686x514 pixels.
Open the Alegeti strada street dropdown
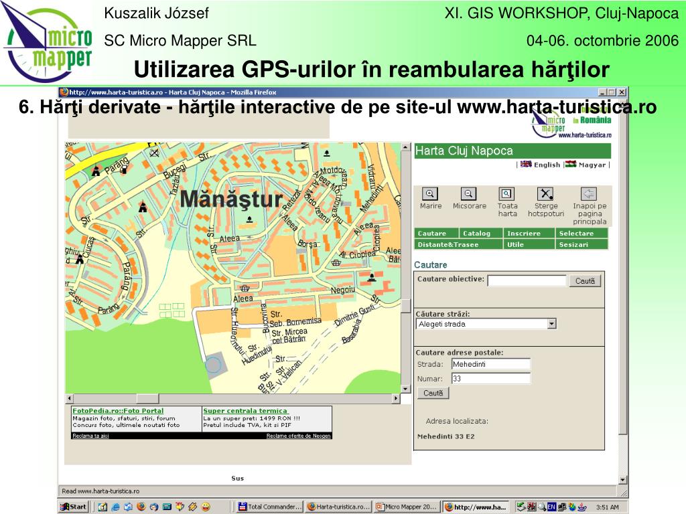pos(552,324)
